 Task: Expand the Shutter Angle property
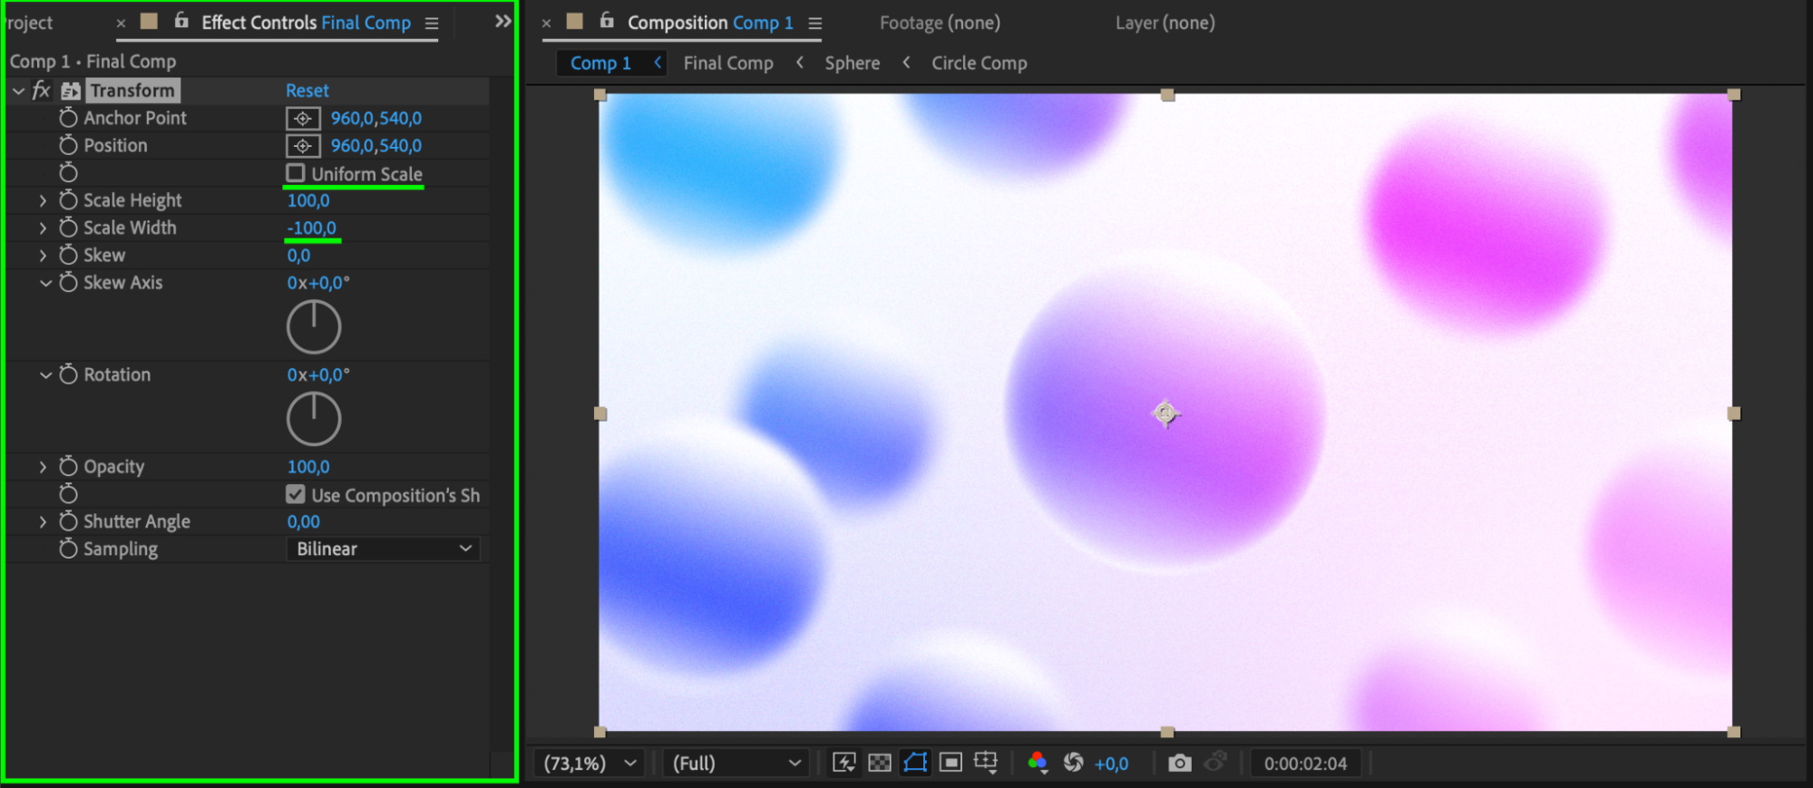pos(43,521)
